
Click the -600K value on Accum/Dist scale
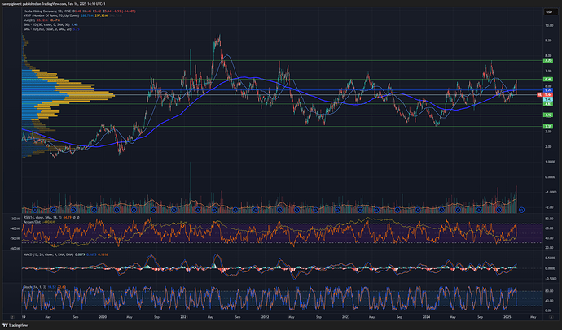tap(15, 248)
